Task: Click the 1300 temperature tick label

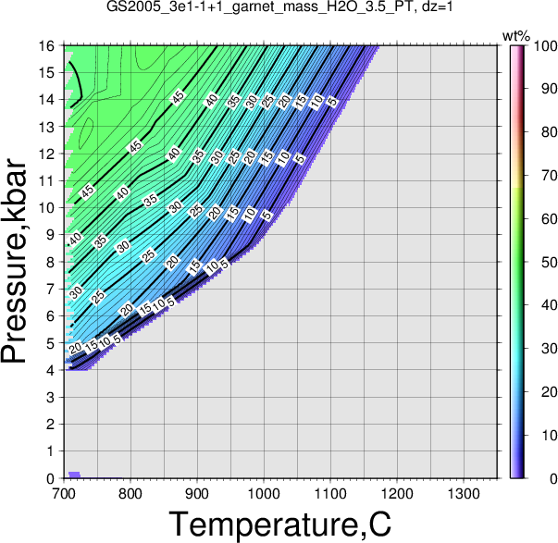Action: point(464,494)
